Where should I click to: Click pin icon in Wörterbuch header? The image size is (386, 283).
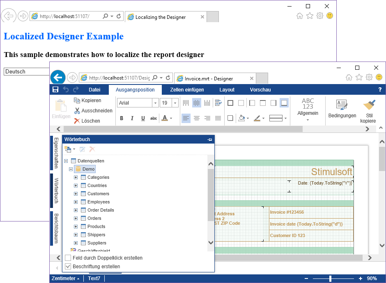210,139
